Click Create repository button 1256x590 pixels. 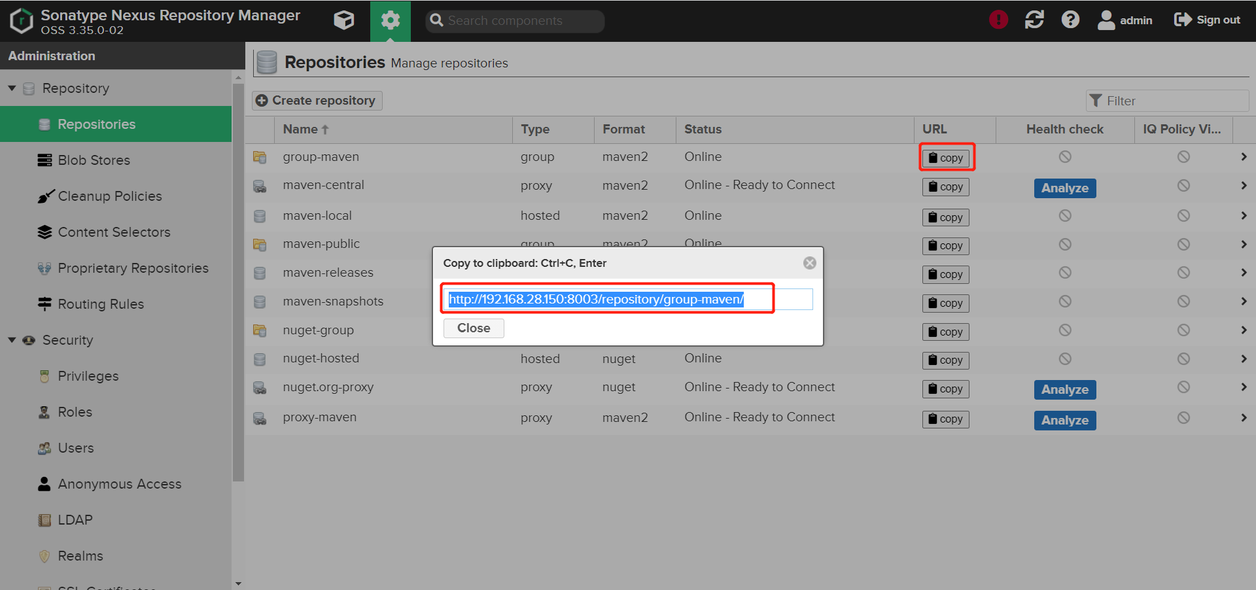pyautogui.click(x=317, y=101)
